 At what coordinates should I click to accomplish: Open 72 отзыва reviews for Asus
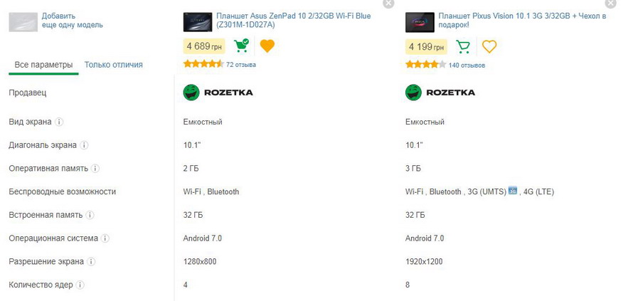[241, 65]
